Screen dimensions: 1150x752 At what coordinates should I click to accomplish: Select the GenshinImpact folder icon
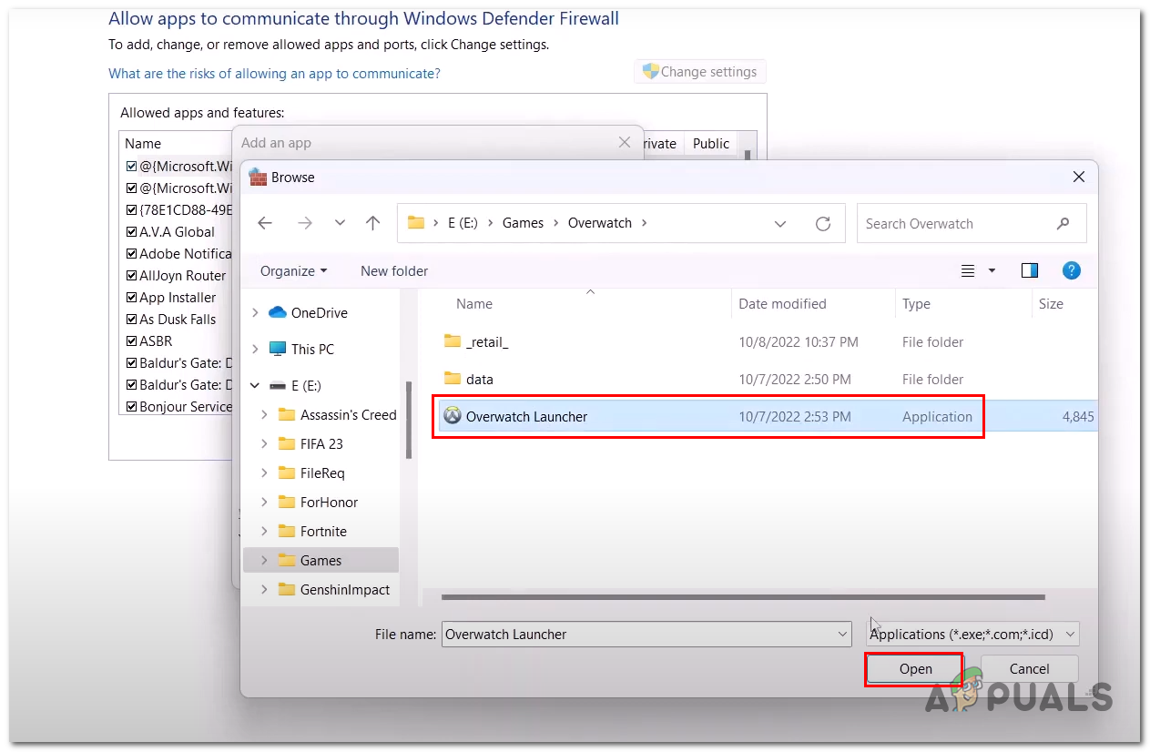(287, 589)
